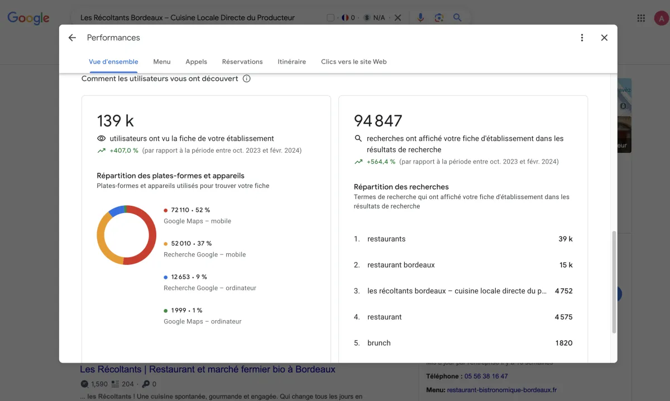
Task: Click the 'Google Maps – ordinateur' legend label
Action: click(x=203, y=322)
